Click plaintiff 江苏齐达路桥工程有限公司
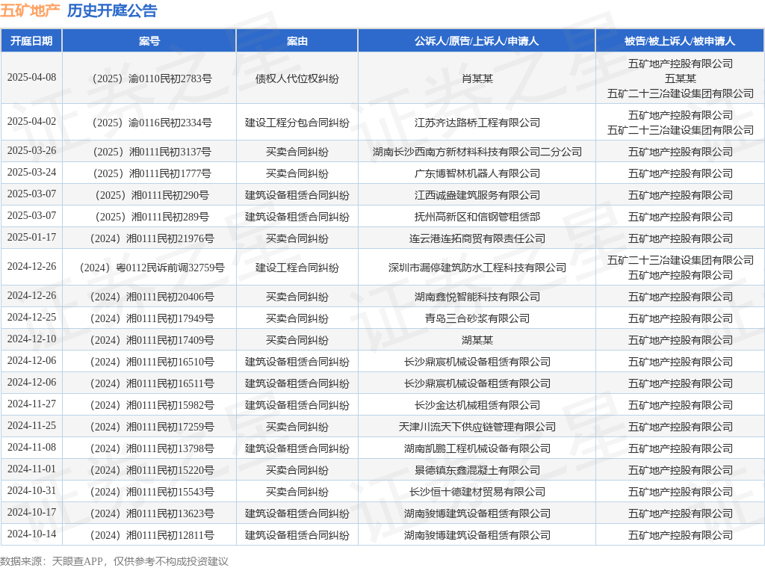This screenshot has height=568, width=765. coord(477,123)
